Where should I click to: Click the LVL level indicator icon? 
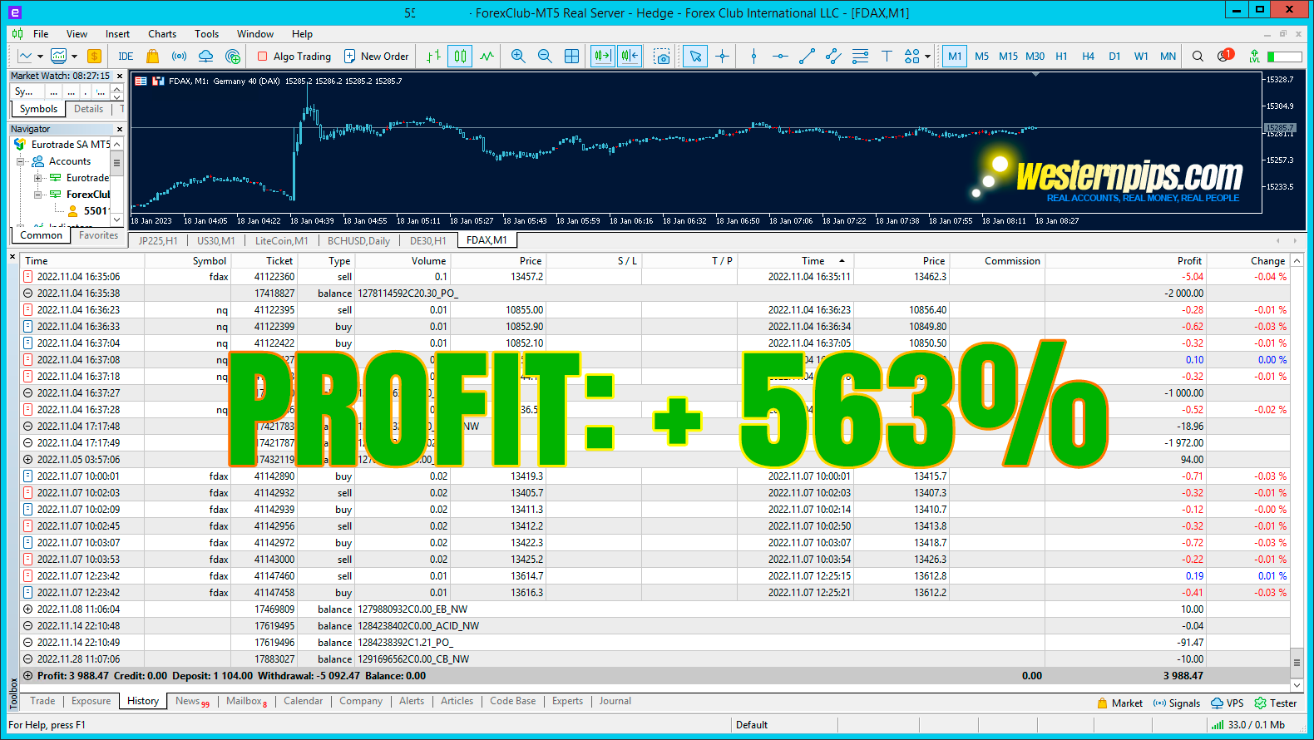[1254, 57]
